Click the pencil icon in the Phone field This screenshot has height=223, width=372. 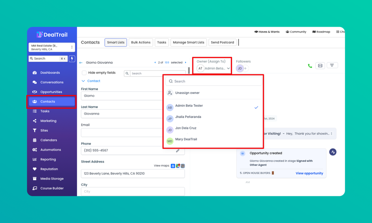pos(178,151)
